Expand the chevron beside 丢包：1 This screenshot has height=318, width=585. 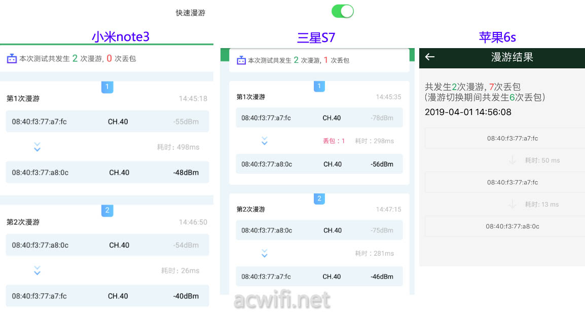click(x=265, y=141)
